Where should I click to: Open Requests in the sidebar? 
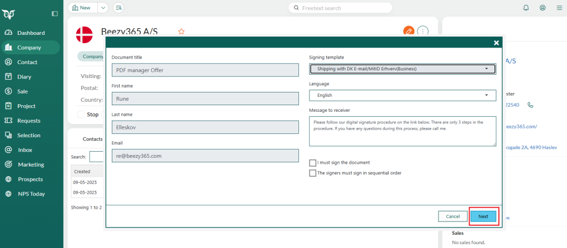pos(31,121)
